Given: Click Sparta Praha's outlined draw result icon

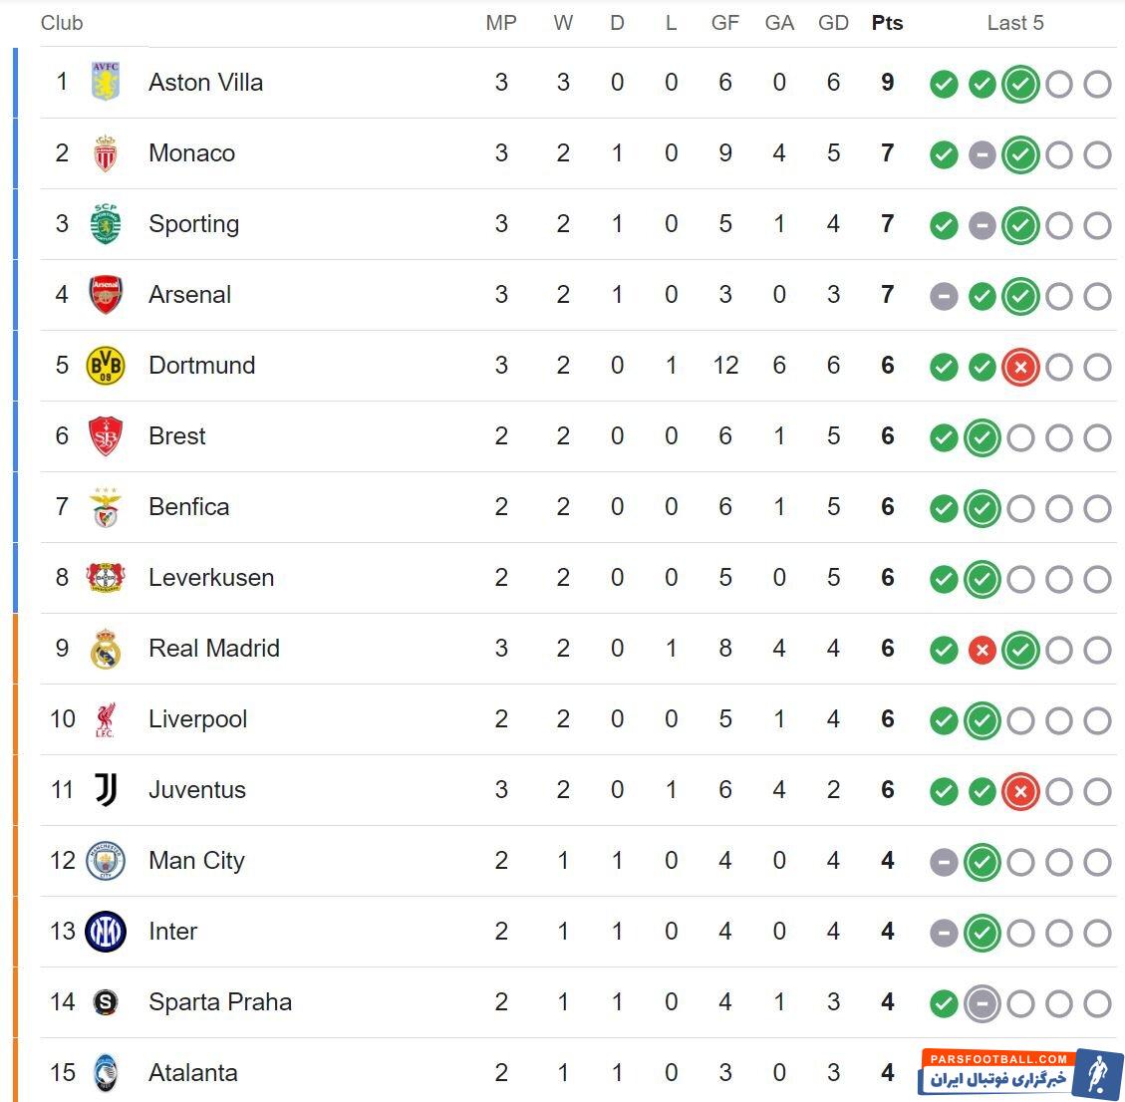Looking at the screenshot, I should (983, 1003).
